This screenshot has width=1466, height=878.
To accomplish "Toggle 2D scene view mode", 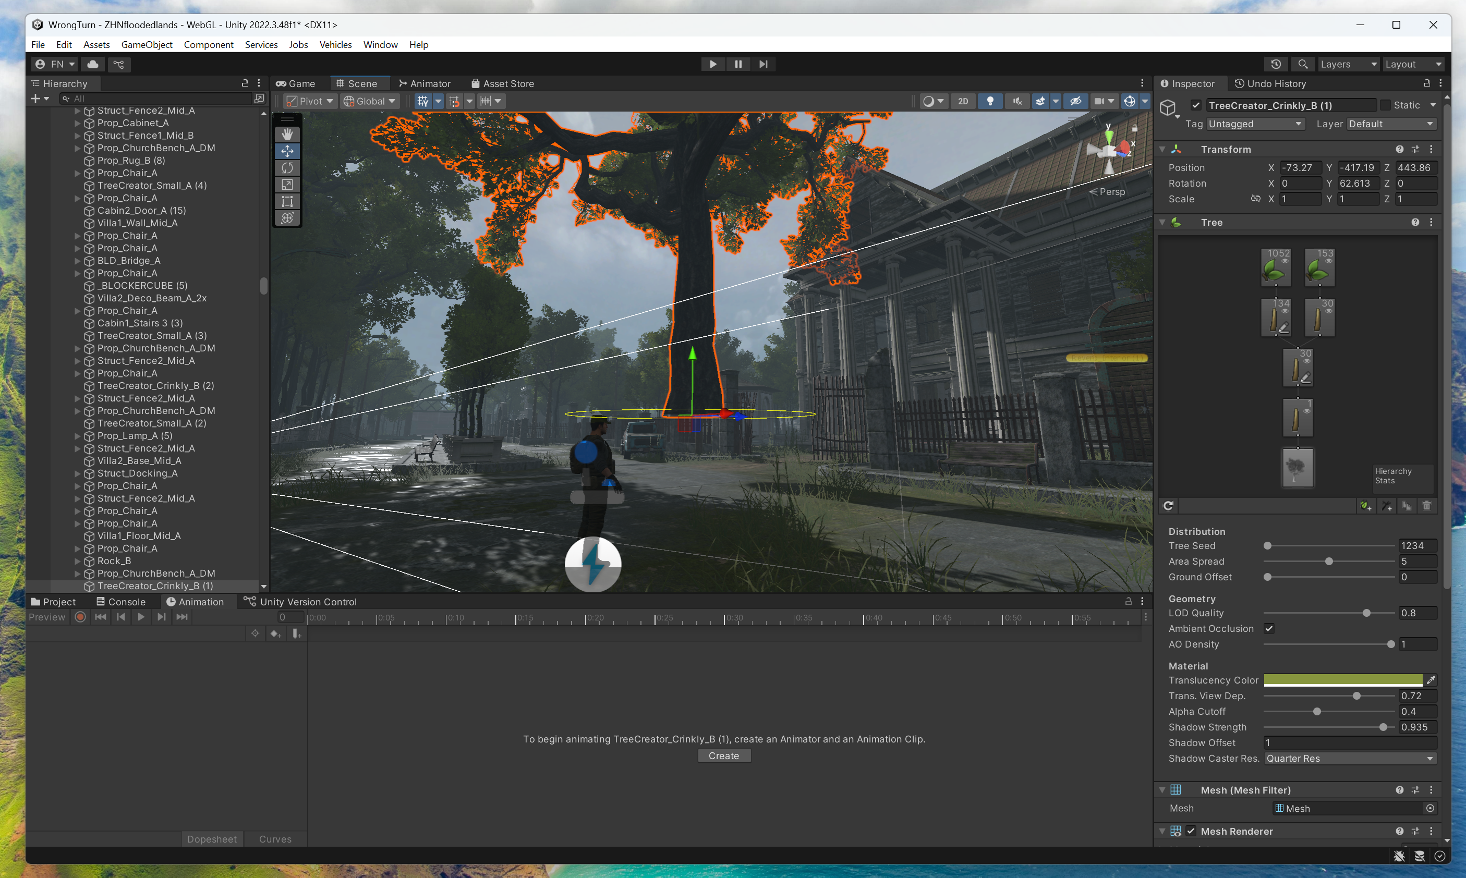I will click(x=963, y=101).
